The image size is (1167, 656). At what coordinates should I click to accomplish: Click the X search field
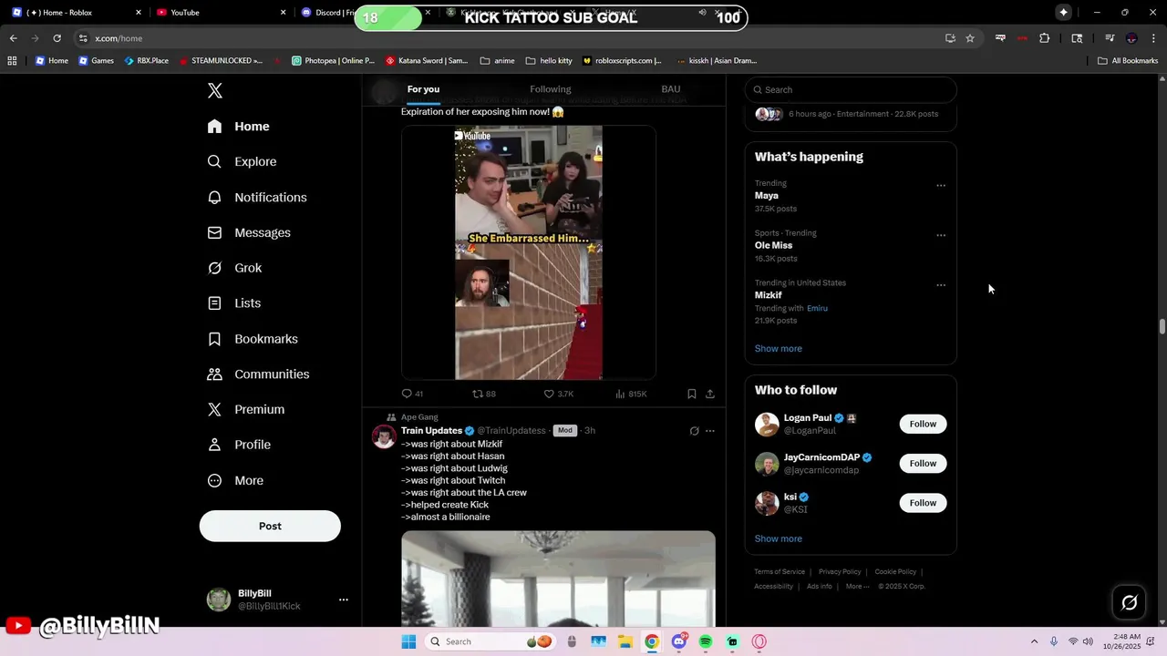(850, 89)
